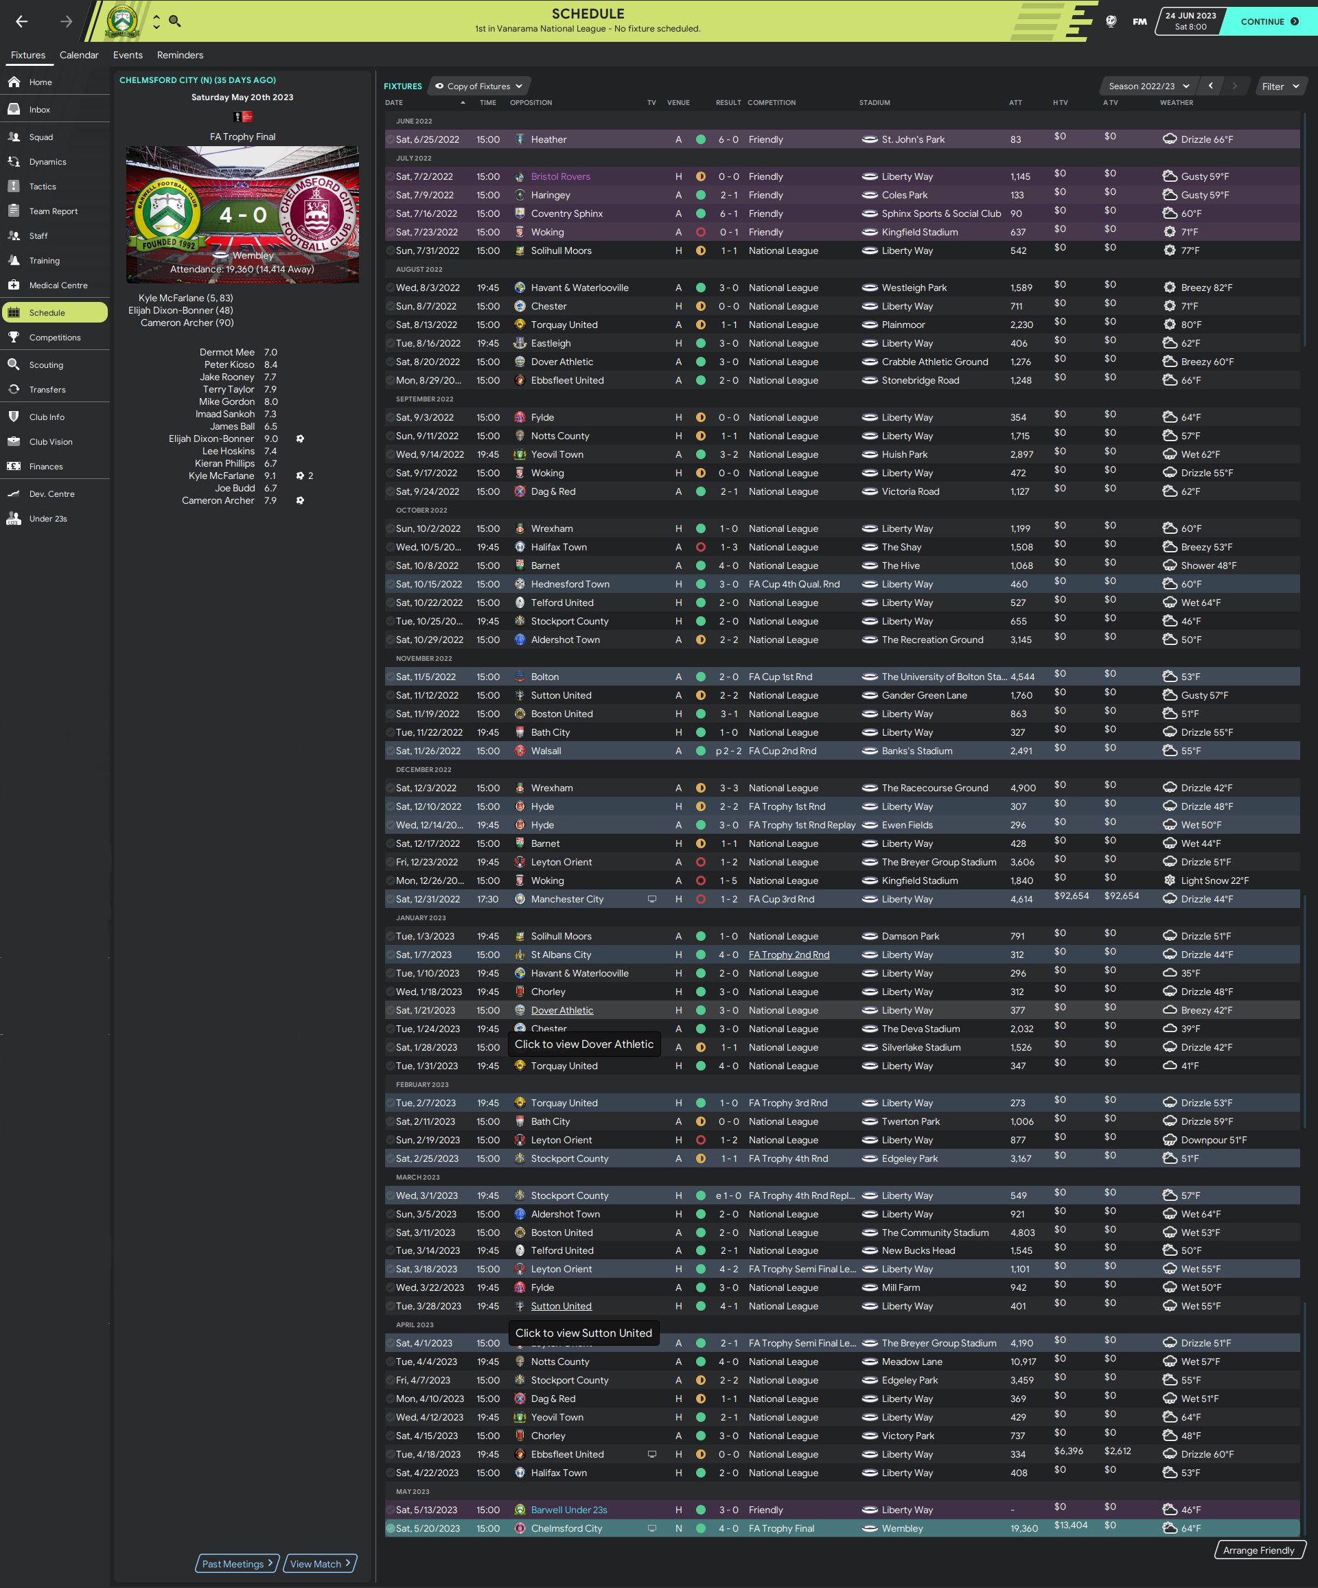Open Medical Centre in the sidebar

pos(54,285)
